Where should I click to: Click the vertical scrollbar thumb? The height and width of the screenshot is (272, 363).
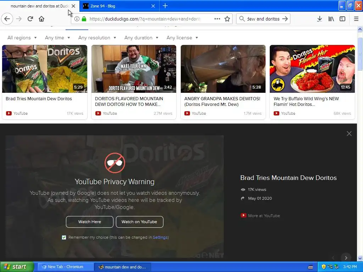360,54
